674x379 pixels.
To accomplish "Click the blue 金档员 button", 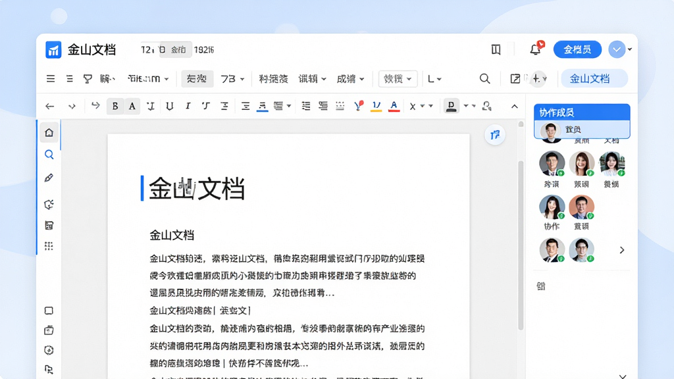I will coord(577,49).
